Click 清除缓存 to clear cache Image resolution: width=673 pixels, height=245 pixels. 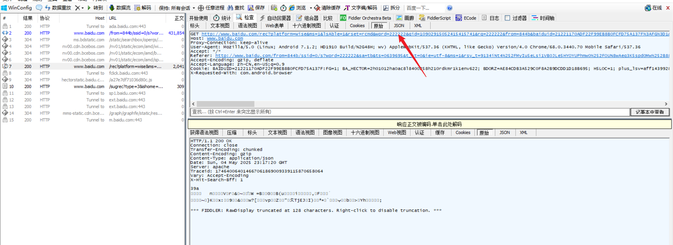[327, 8]
